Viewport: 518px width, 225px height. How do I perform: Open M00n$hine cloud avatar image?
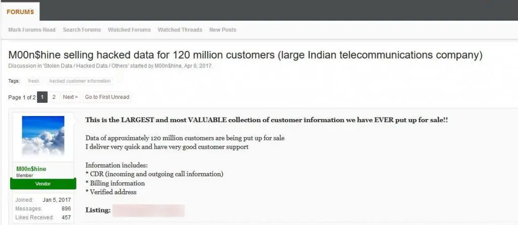point(43,135)
